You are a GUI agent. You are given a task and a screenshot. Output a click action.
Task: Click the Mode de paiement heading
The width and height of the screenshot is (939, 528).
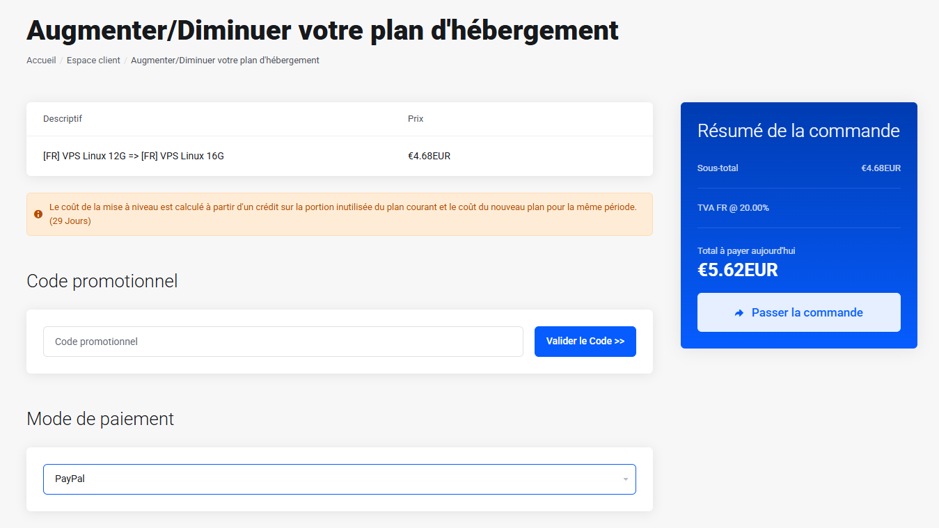click(x=100, y=419)
